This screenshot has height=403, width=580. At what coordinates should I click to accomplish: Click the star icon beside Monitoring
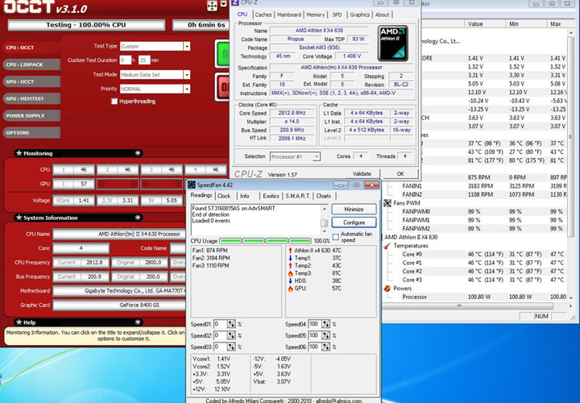coord(19,153)
